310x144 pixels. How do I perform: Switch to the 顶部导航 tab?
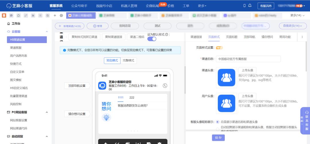tap(249, 37)
